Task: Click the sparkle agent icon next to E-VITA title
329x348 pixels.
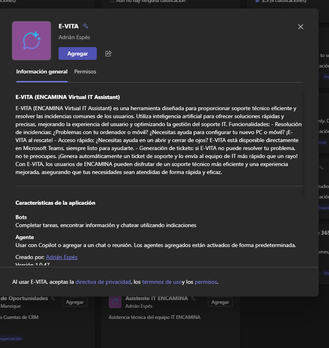Action: click(x=86, y=26)
